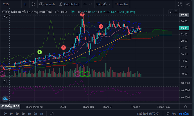
Task: Click the green B buy signal marker
Action: click(x=40, y=52)
